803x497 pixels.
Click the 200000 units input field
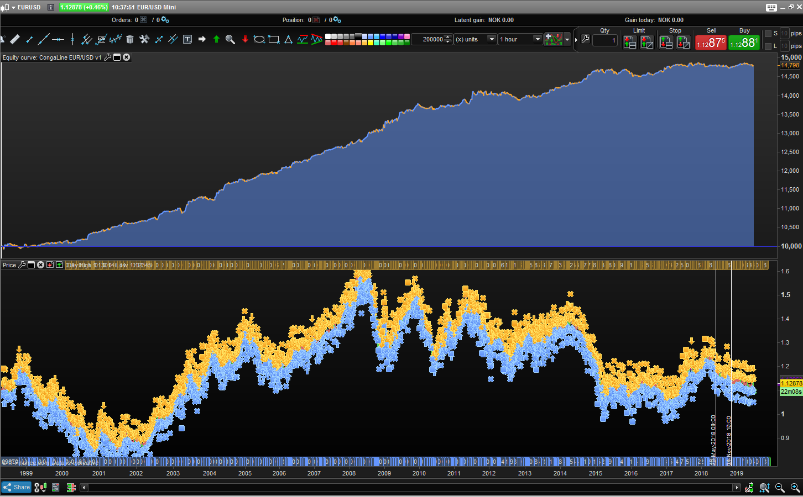coord(428,39)
